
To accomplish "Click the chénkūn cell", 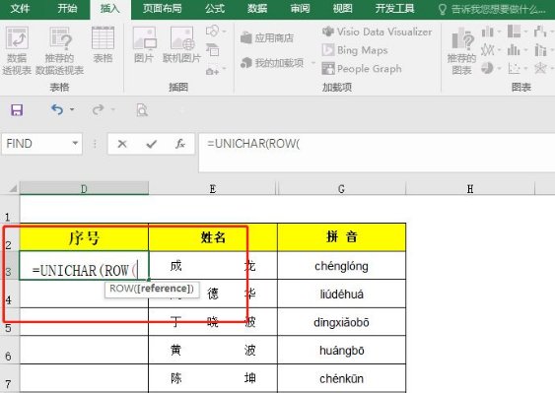I will point(341,378).
